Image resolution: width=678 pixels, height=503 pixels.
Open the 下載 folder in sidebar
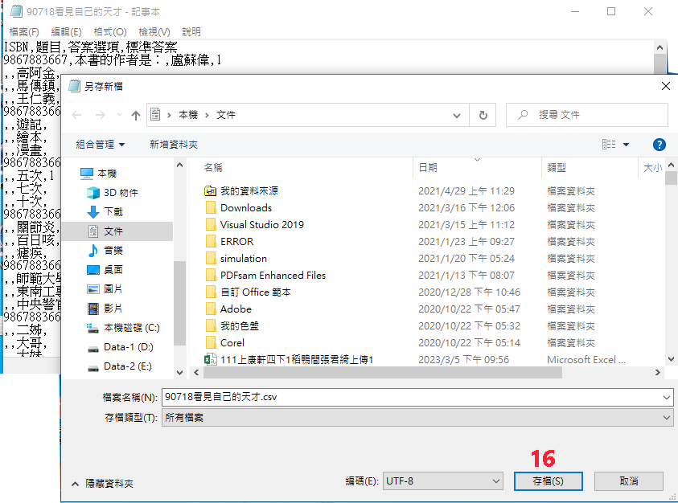tap(105, 212)
